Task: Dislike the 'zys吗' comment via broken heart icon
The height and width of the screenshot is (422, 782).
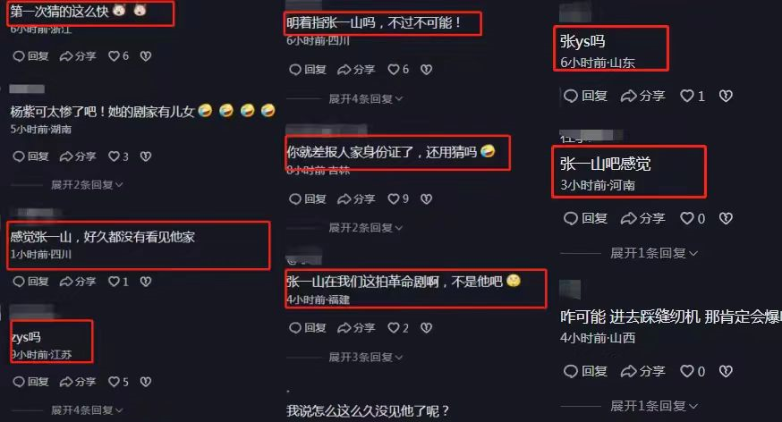Action: tap(146, 382)
